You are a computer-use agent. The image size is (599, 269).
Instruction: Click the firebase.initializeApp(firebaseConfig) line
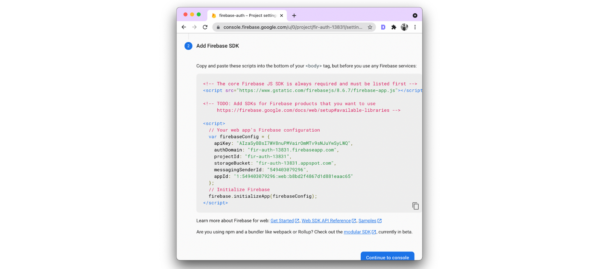pyautogui.click(x=263, y=196)
